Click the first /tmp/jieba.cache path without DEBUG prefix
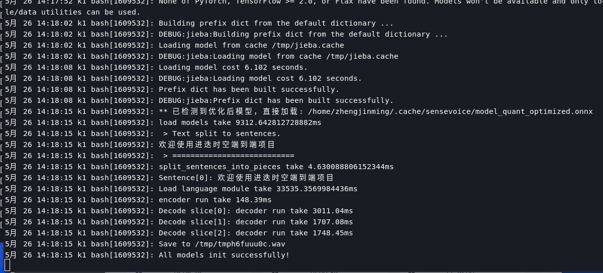This screenshot has height=273, width=603. point(308,45)
